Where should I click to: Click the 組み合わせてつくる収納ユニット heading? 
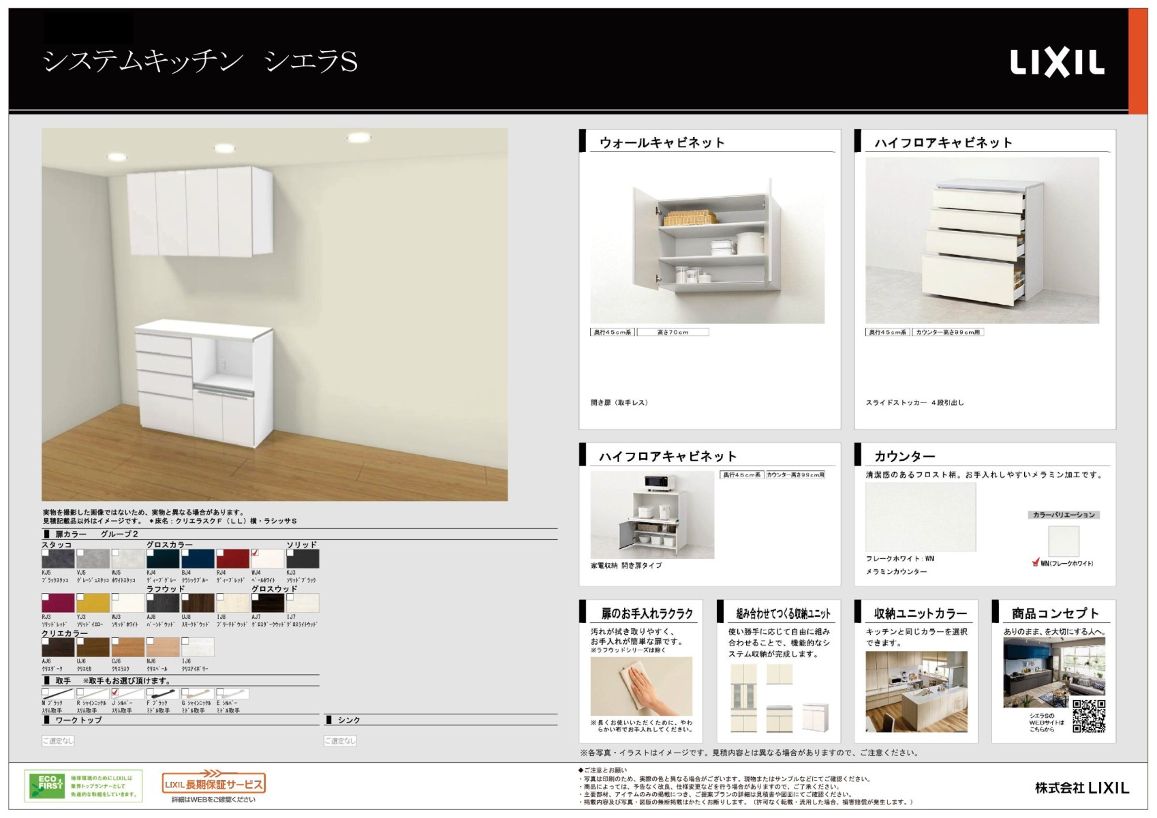[783, 613]
